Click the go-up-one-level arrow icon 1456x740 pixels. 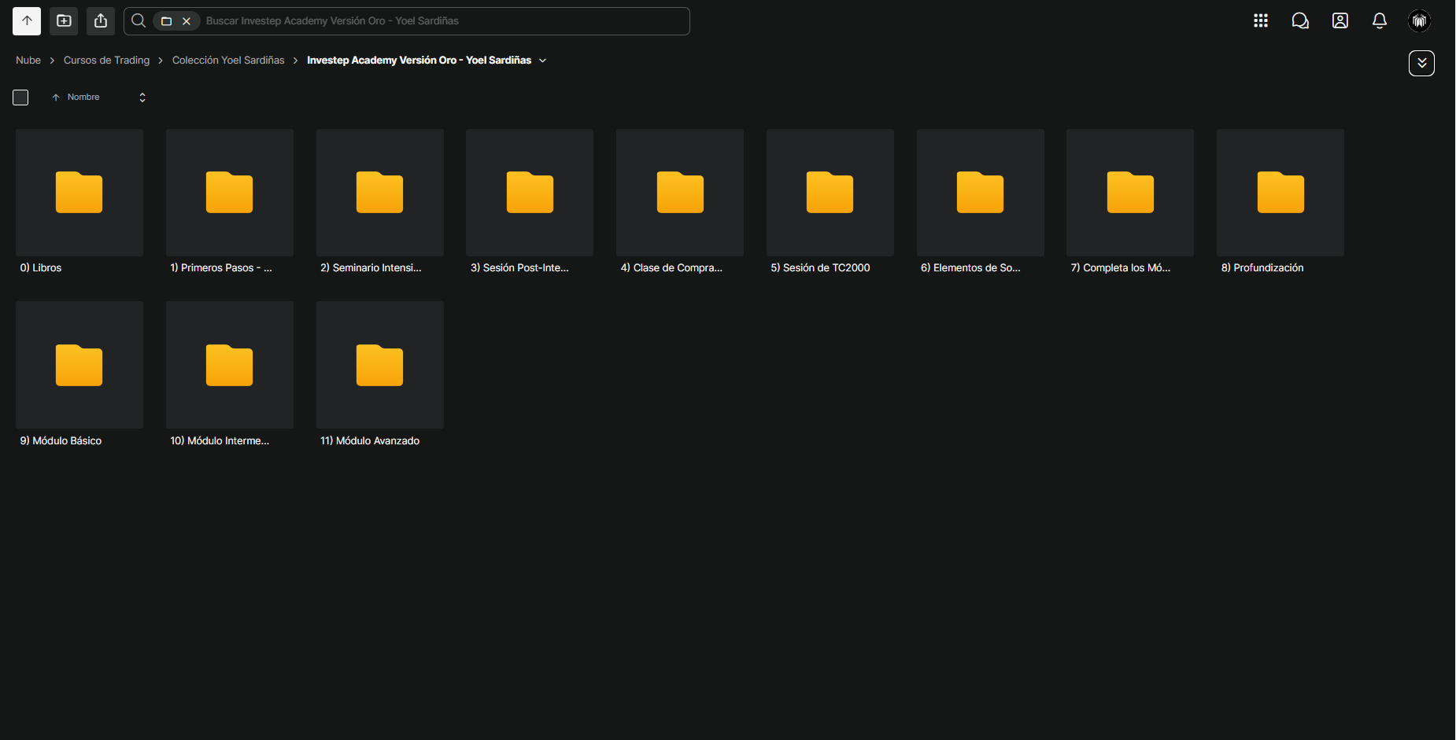coord(27,21)
